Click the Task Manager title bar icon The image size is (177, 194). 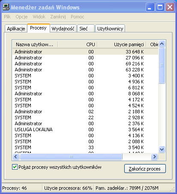tap(6, 7)
